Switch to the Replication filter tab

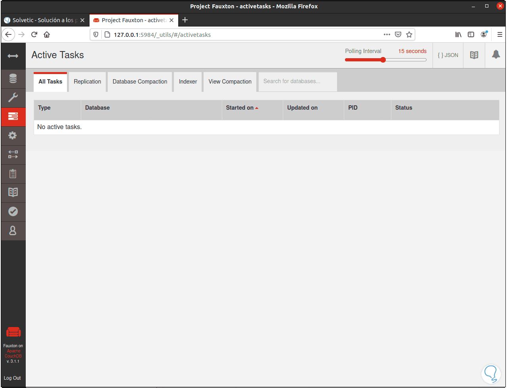tap(88, 82)
